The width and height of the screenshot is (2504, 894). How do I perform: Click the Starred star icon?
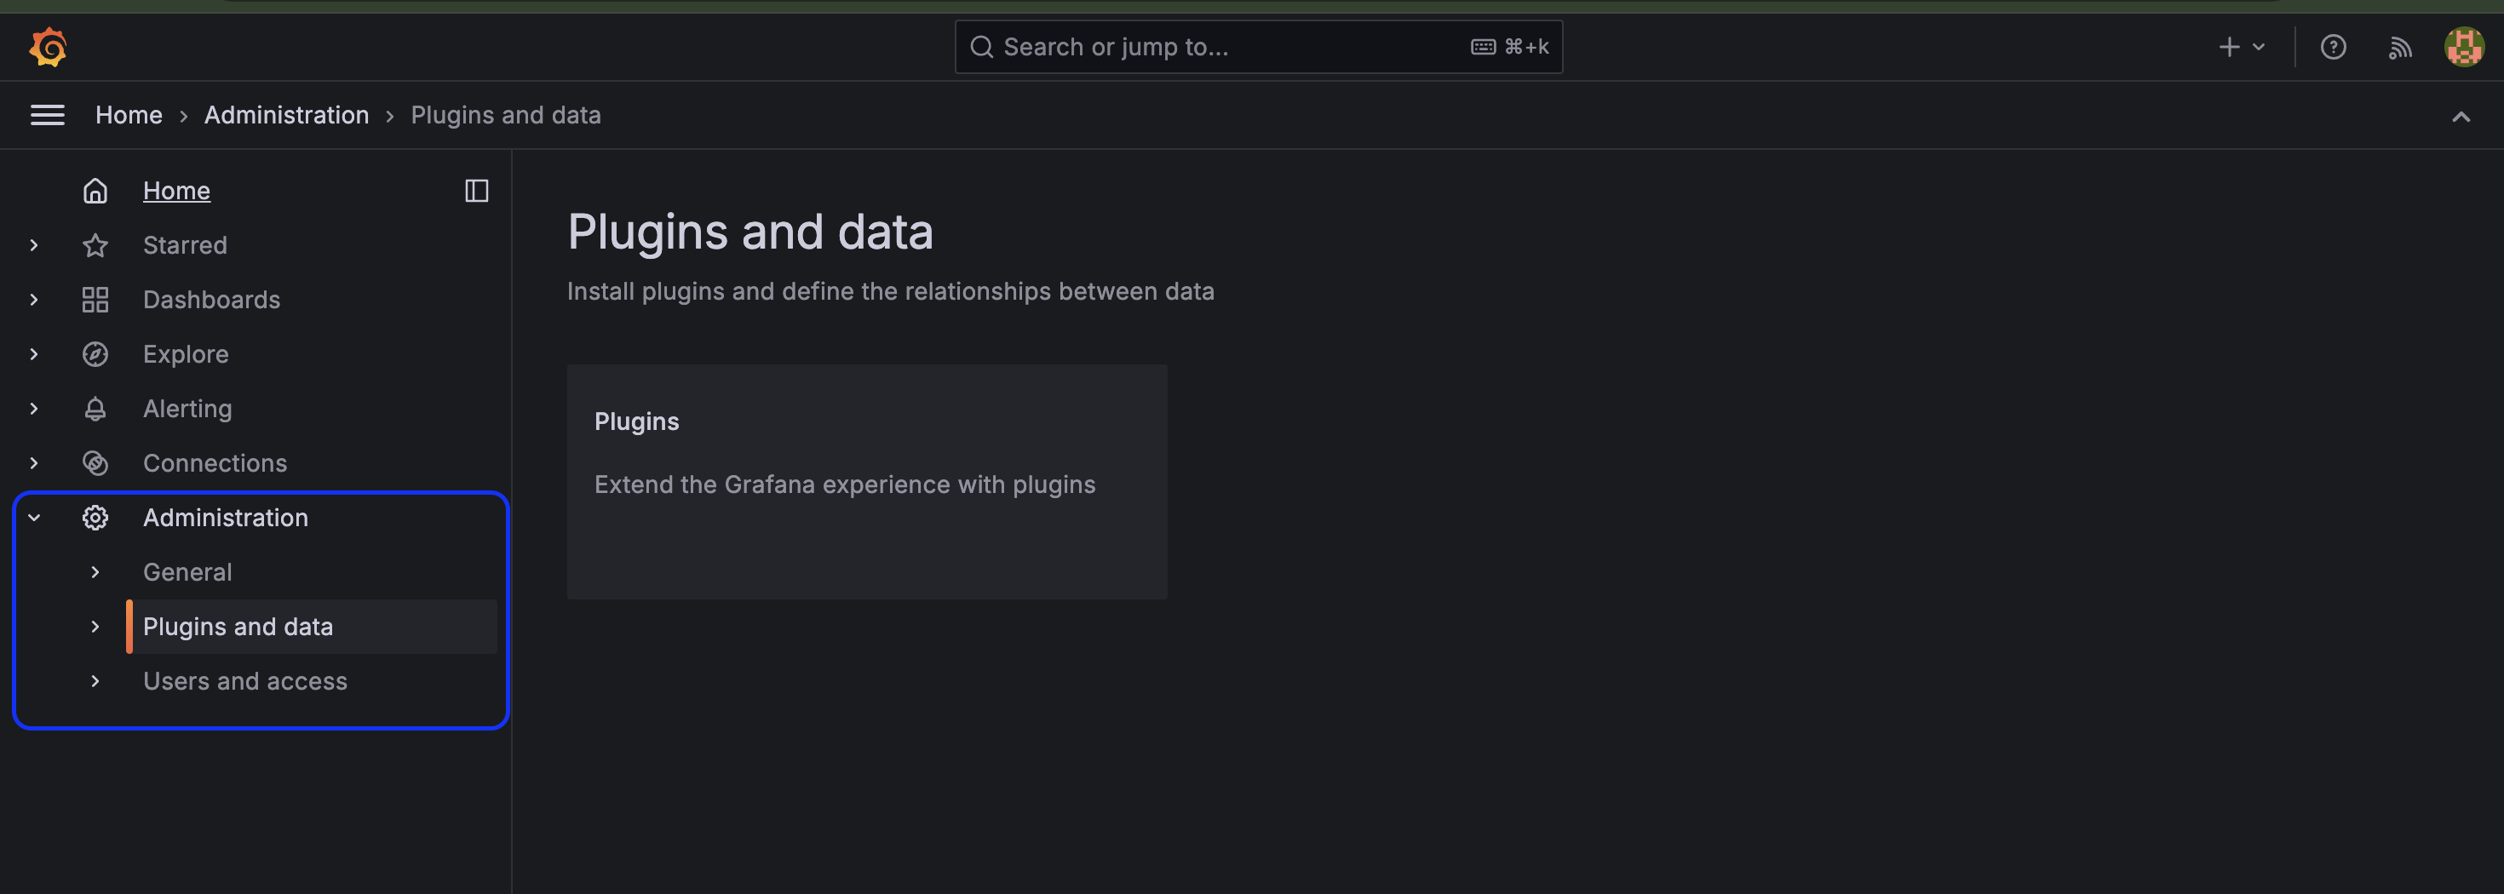click(95, 245)
